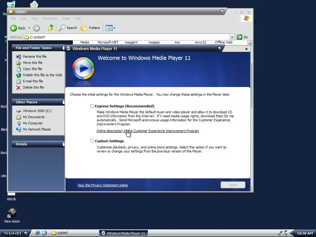Collapse the Other Places panel
Viewport: 316px width, 237px height.
64,102
